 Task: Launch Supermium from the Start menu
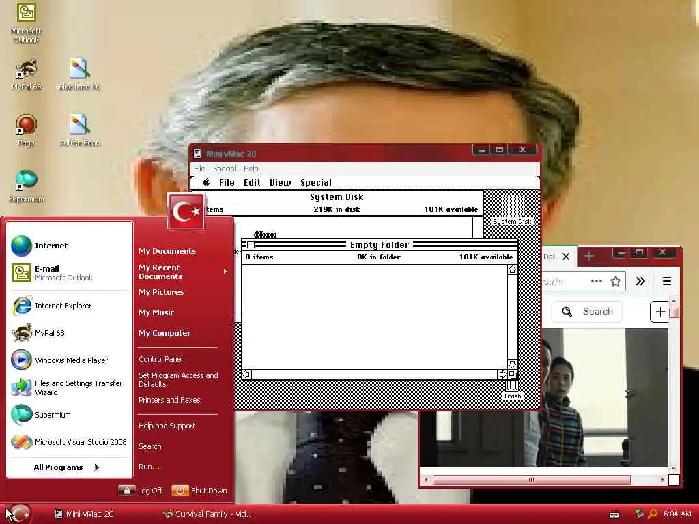click(70, 415)
